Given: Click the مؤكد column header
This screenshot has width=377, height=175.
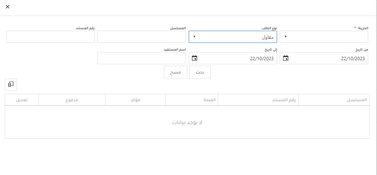Looking at the screenshot, I should tap(135, 100).
